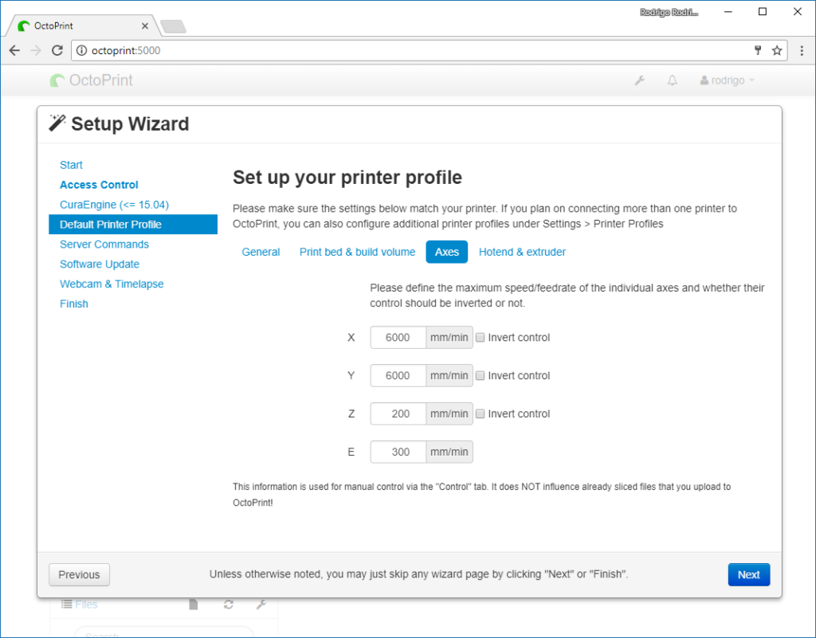This screenshot has height=638, width=816.
Task: Open the Server Commands wizard step
Action: (x=104, y=245)
